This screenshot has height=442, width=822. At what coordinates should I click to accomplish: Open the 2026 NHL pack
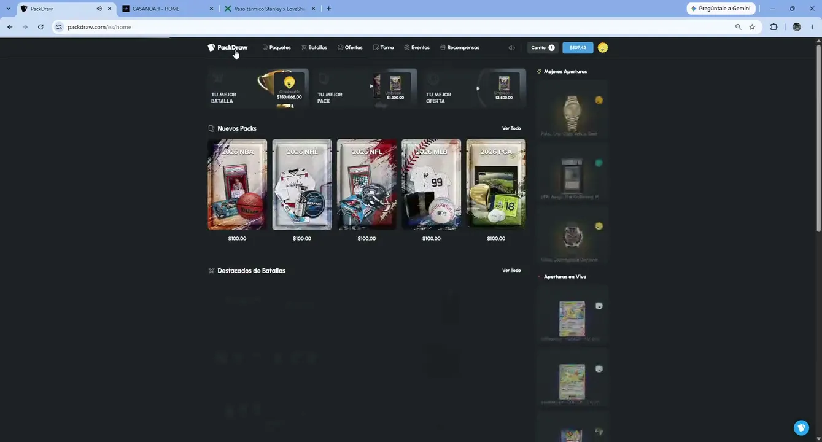302,184
